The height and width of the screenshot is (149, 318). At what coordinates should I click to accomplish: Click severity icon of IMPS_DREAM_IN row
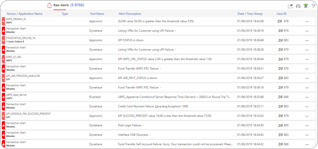pyautogui.click(x=3, y=21)
